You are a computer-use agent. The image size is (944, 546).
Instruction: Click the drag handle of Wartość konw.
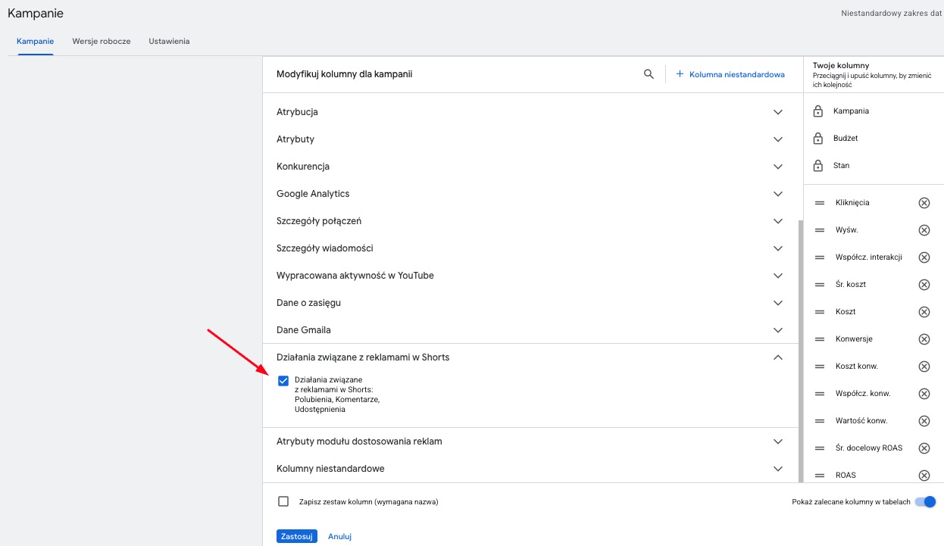tap(820, 421)
